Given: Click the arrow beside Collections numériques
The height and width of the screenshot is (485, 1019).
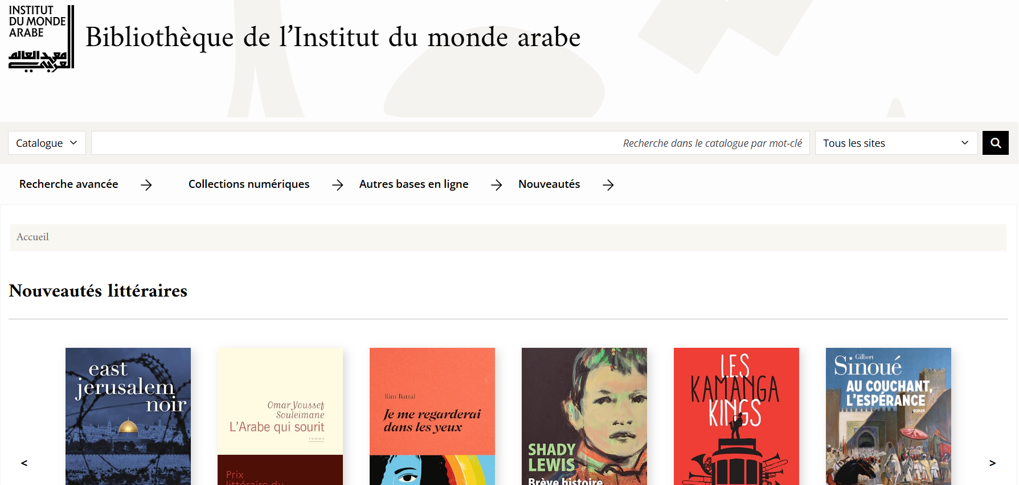Looking at the screenshot, I should 338,184.
